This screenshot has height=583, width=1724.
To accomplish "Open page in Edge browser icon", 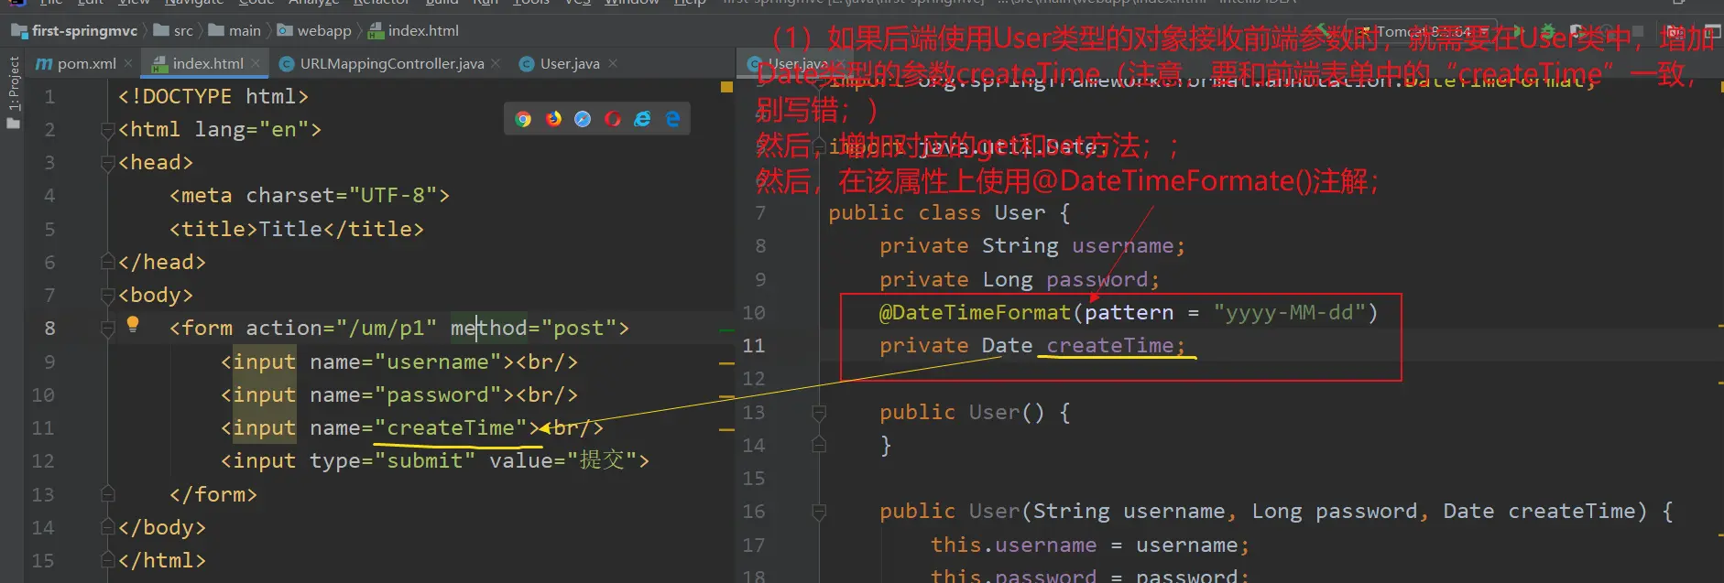I will coord(672,119).
